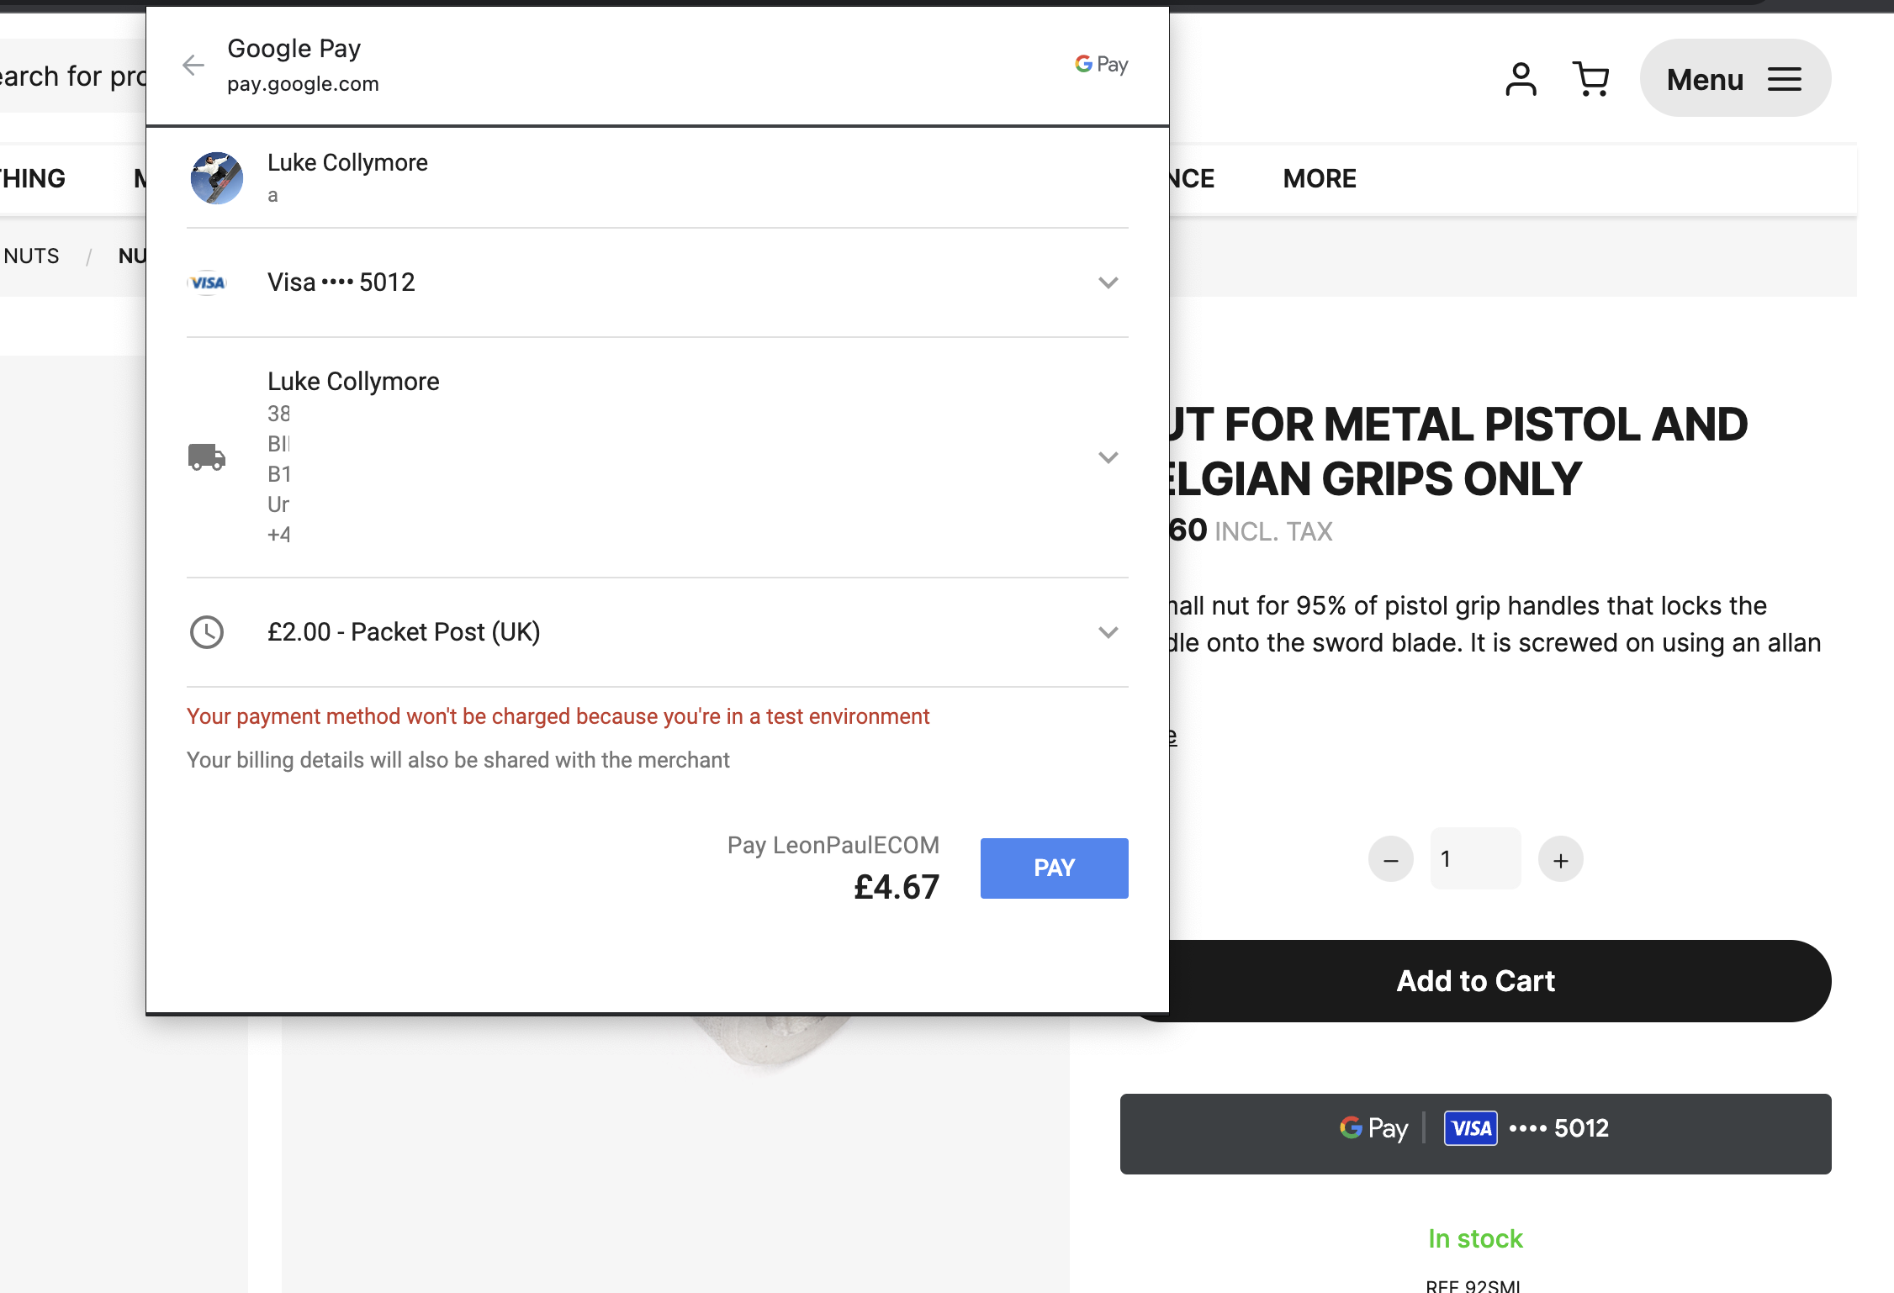
Task: Click the back arrow in Google Pay
Action: coord(193,65)
